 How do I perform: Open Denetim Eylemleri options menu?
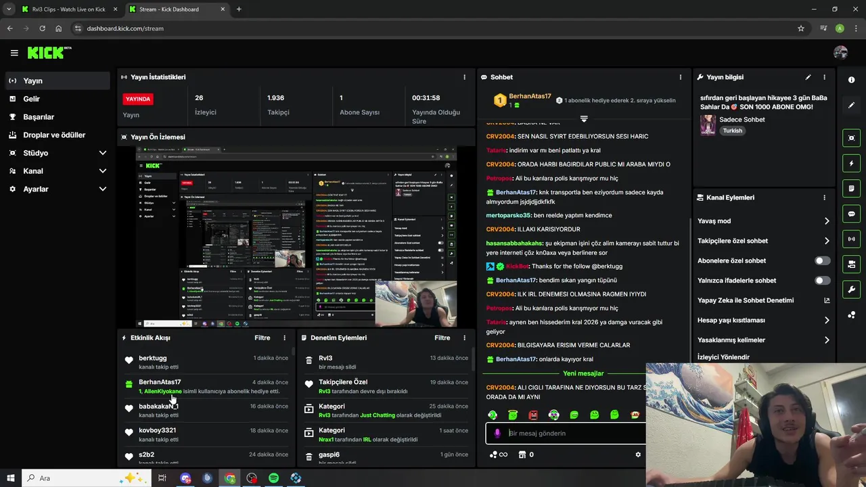[x=464, y=338]
